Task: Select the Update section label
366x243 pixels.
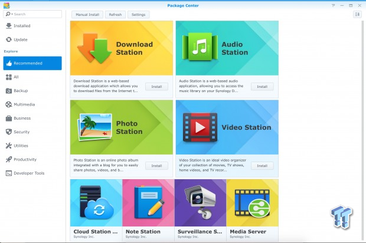Action: (x=21, y=40)
